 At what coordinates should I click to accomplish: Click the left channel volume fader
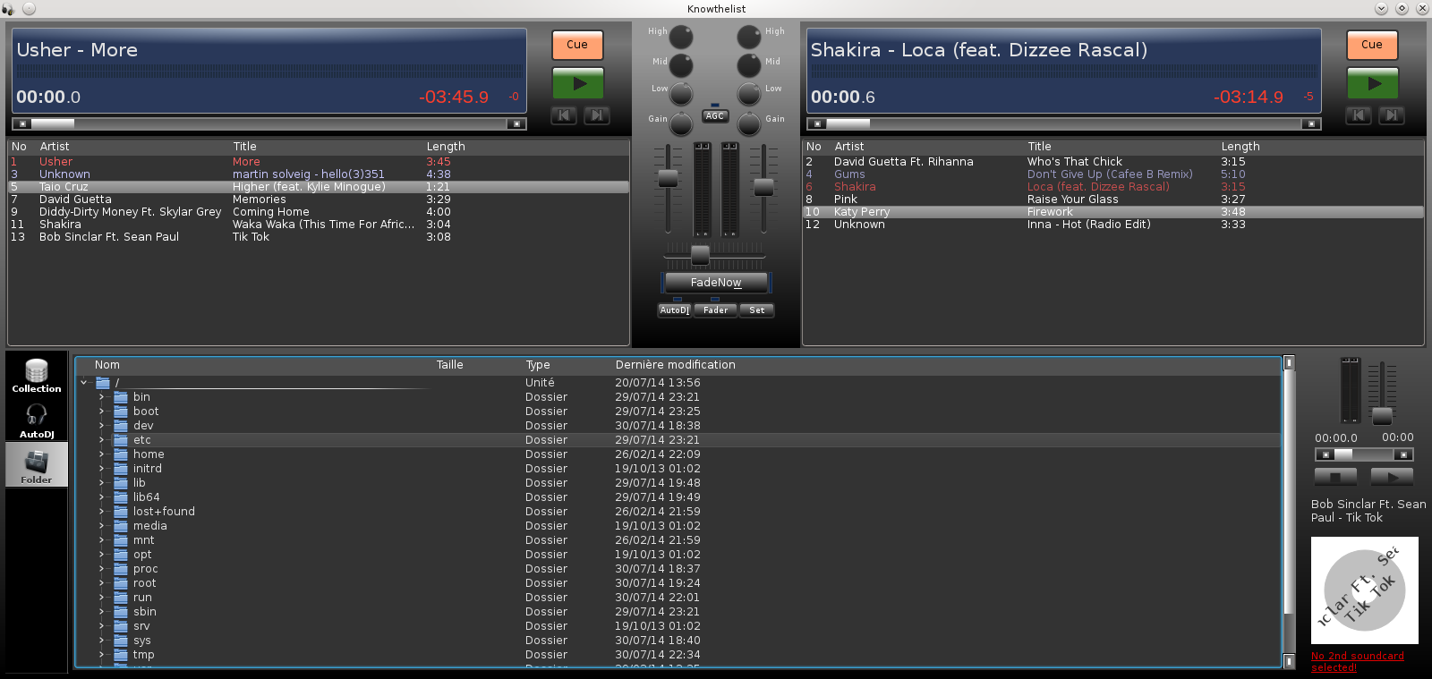[x=668, y=178]
